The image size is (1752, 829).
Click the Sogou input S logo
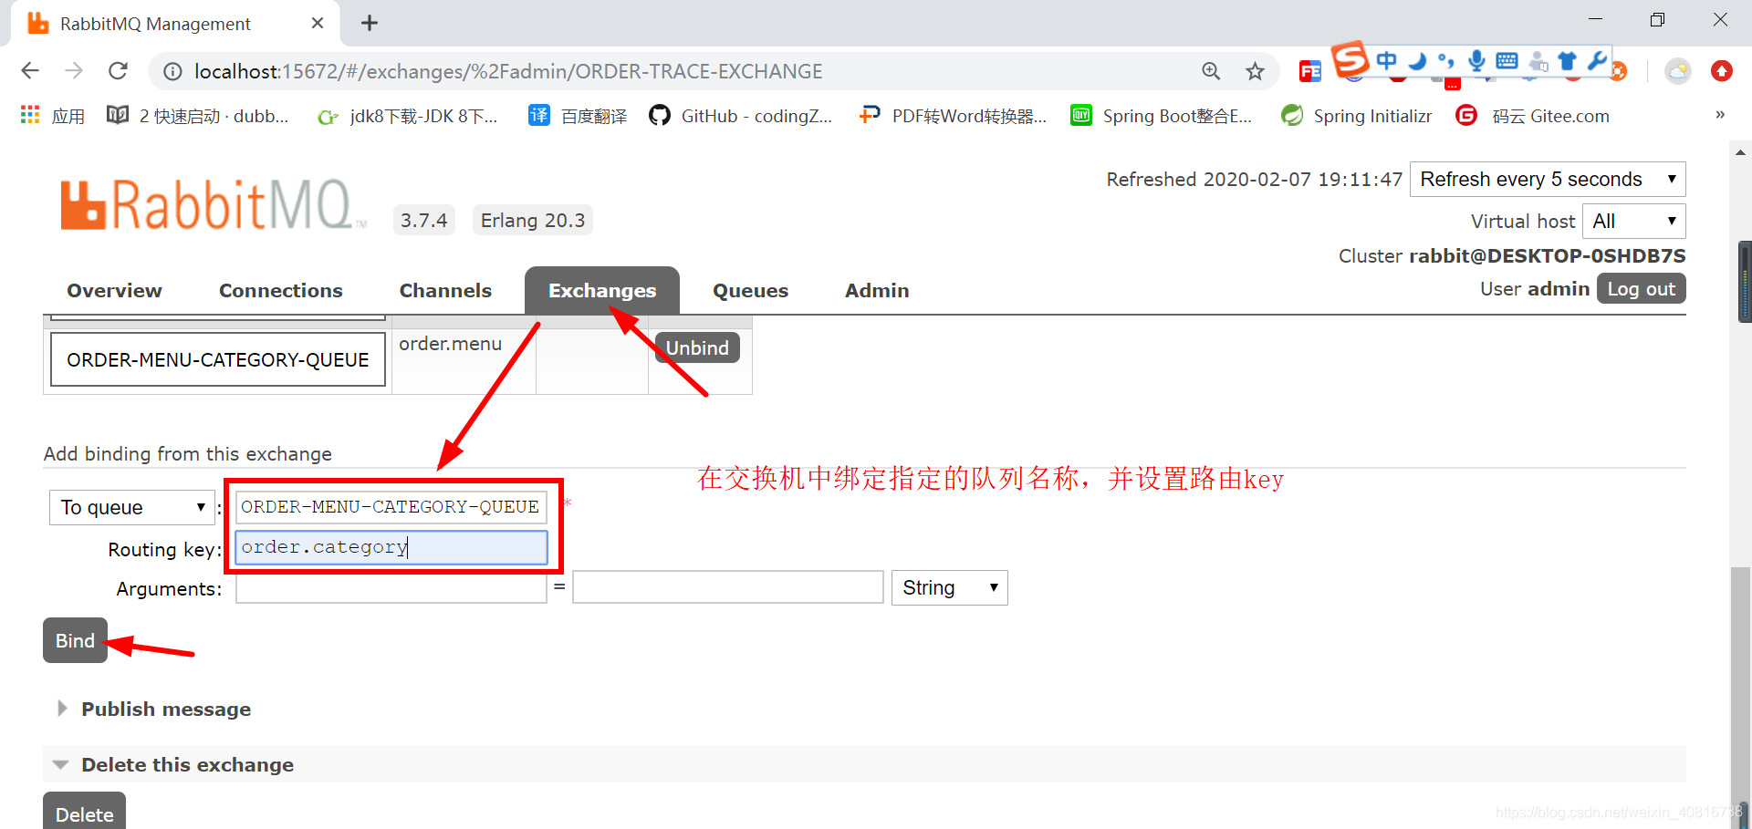tap(1350, 60)
